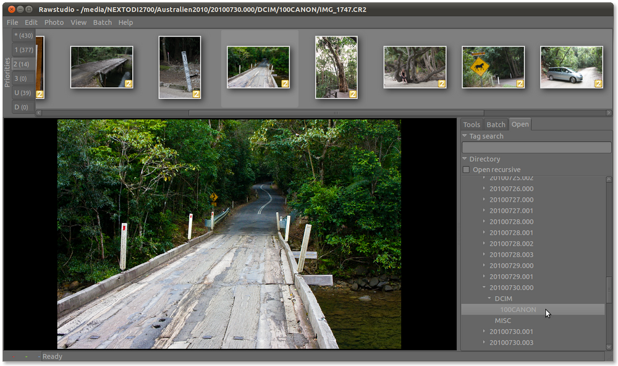Click the thumbnail strip horizontal scrollbar handle
Screen dimensions: 618x366
[x=336, y=113]
